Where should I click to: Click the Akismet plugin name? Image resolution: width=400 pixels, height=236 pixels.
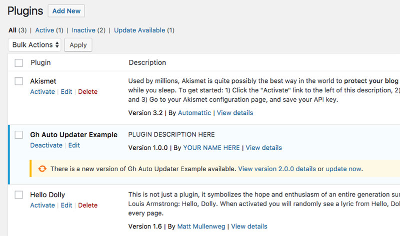(43, 81)
